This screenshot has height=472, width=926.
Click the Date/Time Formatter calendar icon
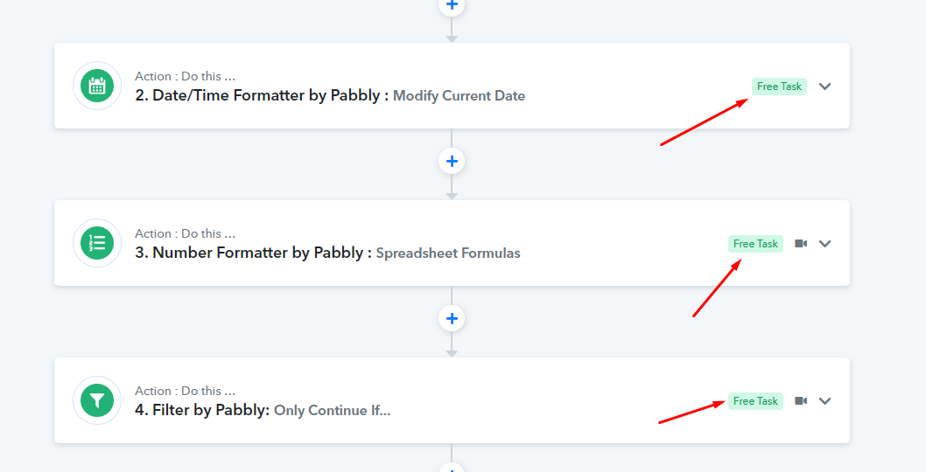(x=97, y=86)
